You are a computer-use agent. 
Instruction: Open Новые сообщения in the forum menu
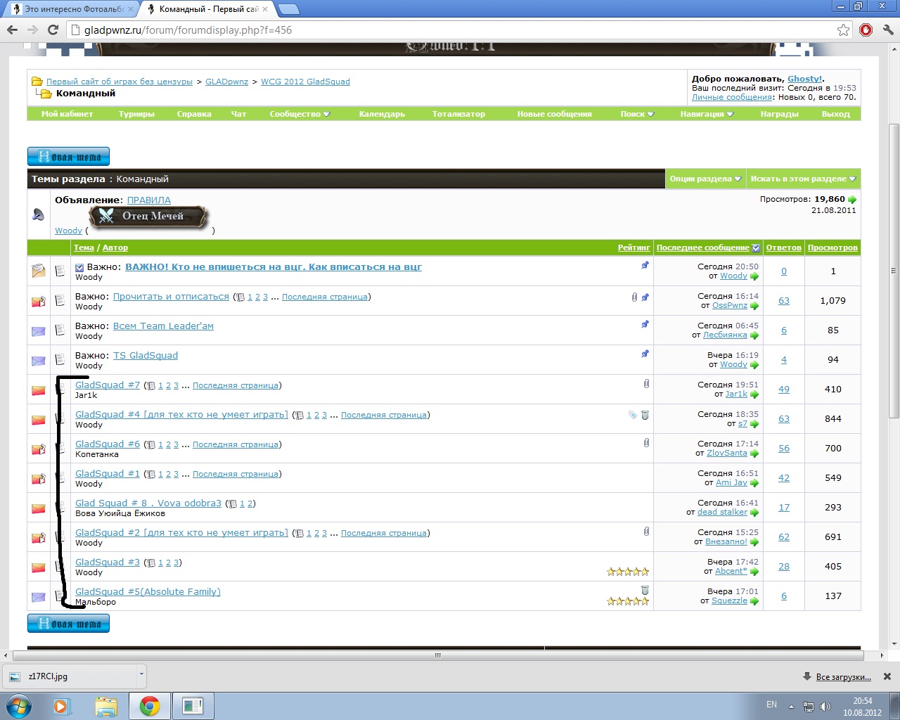554,114
